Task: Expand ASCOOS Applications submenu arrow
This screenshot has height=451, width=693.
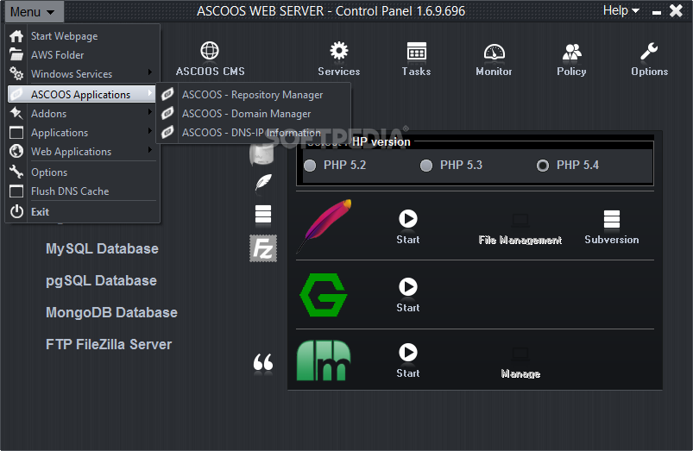Action: [150, 93]
